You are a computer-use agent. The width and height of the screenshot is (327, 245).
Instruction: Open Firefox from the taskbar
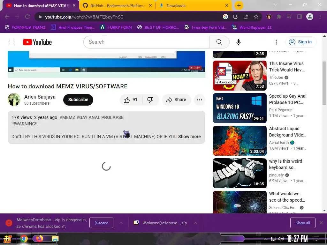tap(39, 239)
